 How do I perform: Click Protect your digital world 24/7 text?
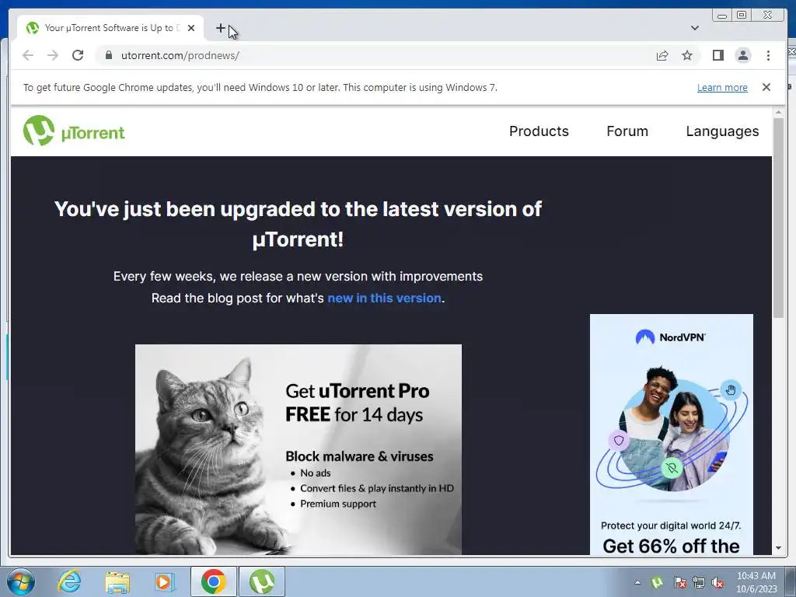pyautogui.click(x=671, y=525)
